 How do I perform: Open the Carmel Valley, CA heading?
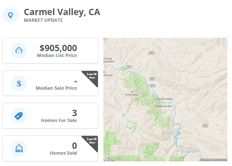point(62,12)
